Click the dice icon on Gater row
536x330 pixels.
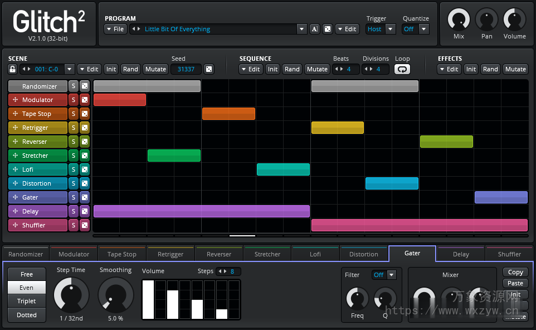click(x=85, y=197)
